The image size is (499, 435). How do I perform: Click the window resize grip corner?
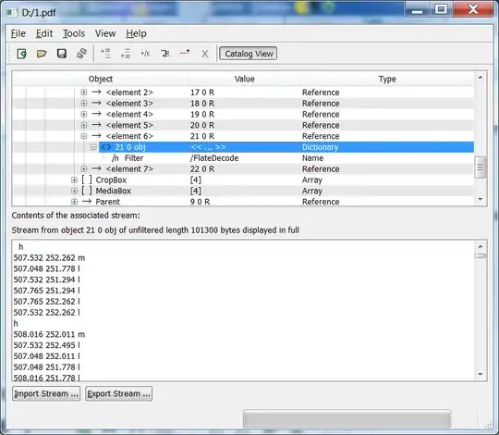tap(489, 425)
